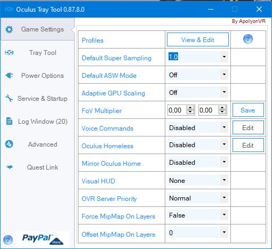Click the OVR Server Priority label
The height and width of the screenshot is (249, 272).
pos(109,199)
